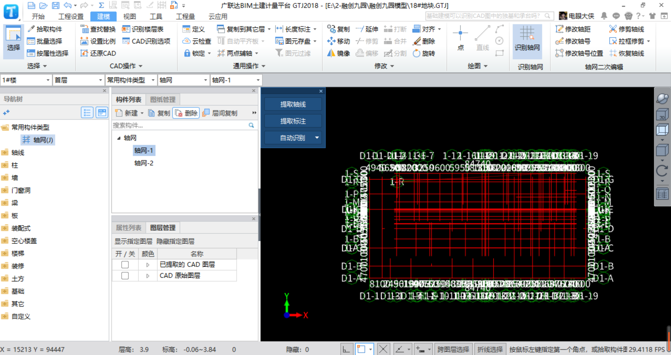
Task: Switch to 属性列表 tab
Action: 129,228
